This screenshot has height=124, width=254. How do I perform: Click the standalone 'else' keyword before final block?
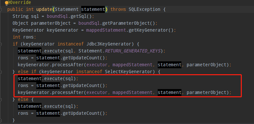23,99
